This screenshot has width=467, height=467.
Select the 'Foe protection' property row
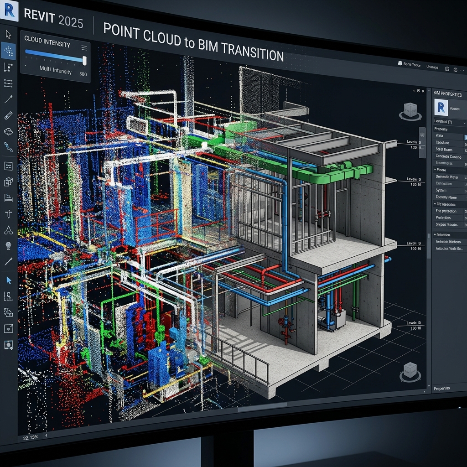point(450,211)
